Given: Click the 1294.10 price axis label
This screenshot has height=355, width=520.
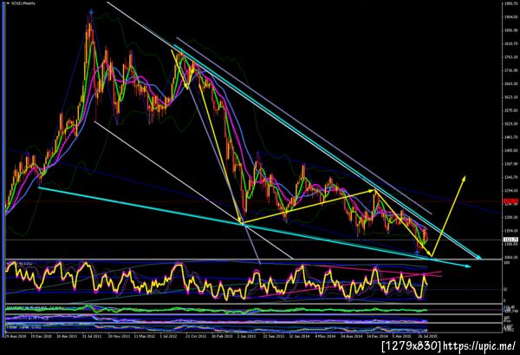Looking at the screenshot, I should click(511, 190).
